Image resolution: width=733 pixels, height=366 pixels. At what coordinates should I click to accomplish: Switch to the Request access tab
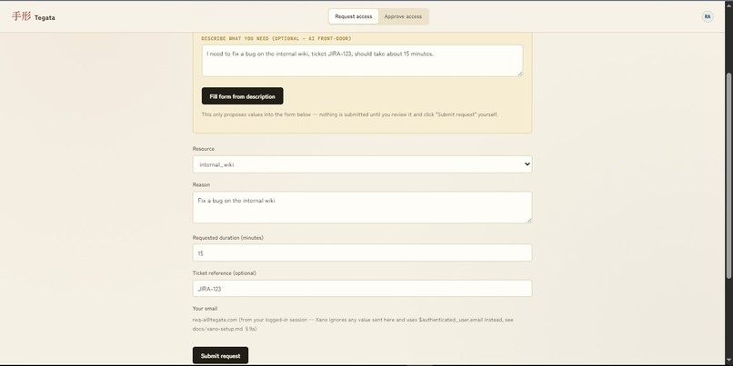354,16
